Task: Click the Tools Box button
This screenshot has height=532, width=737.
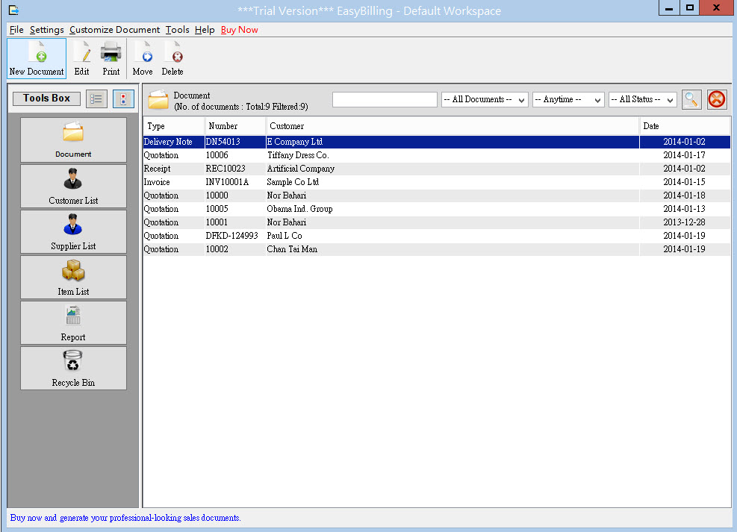Action: click(x=46, y=98)
